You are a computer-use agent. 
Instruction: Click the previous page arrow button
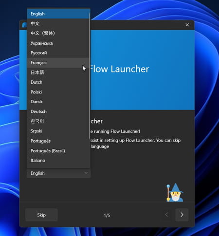[166, 215]
